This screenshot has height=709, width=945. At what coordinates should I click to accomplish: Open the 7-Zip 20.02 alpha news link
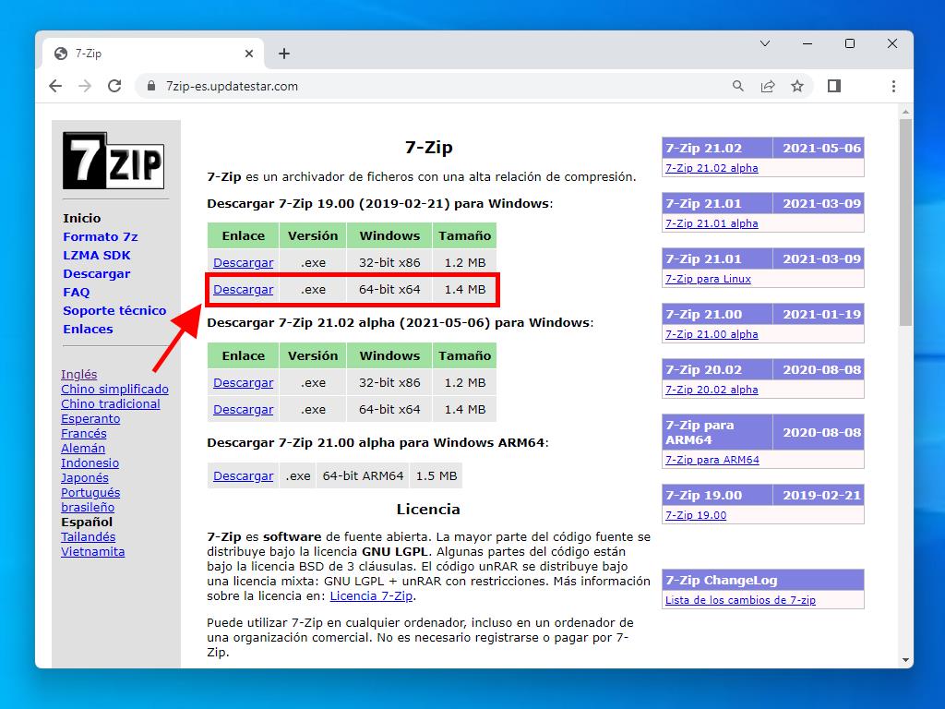click(712, 391)
